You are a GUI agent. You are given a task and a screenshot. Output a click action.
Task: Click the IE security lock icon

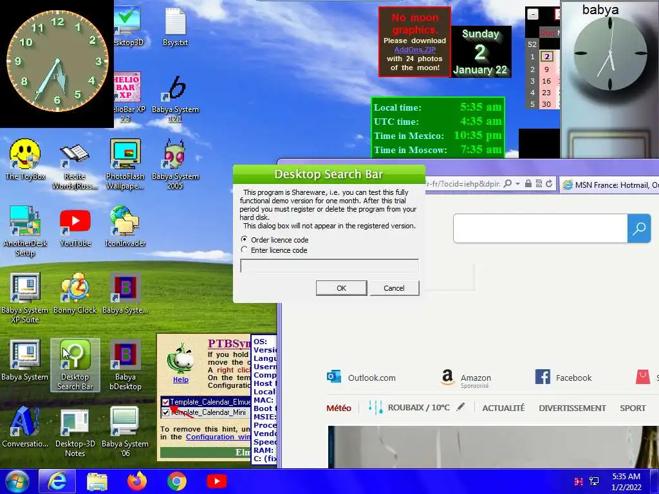pyautogui.click(x=528, y=183)
